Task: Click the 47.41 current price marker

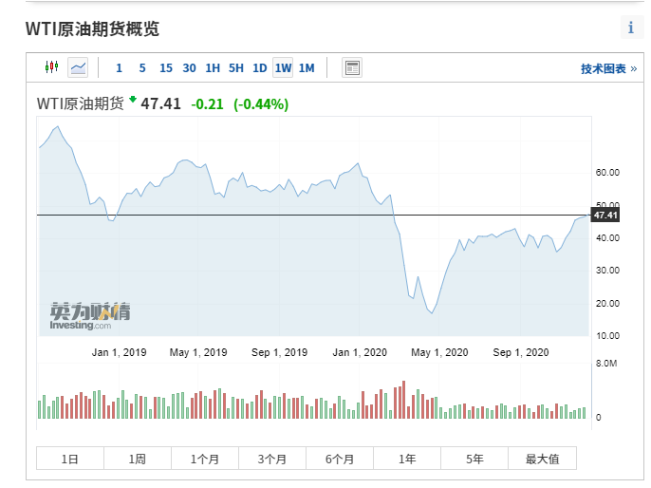Action: click(605, 216)
